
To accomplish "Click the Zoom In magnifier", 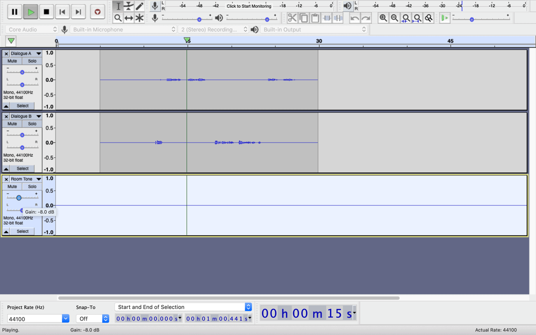I will (x=383, y=18).
